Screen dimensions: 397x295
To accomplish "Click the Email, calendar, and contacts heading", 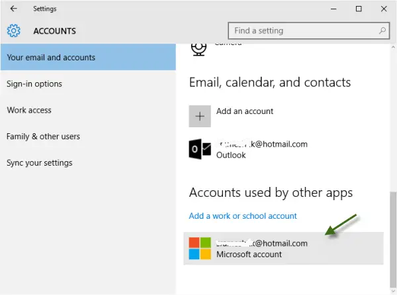I will [270, 82].
